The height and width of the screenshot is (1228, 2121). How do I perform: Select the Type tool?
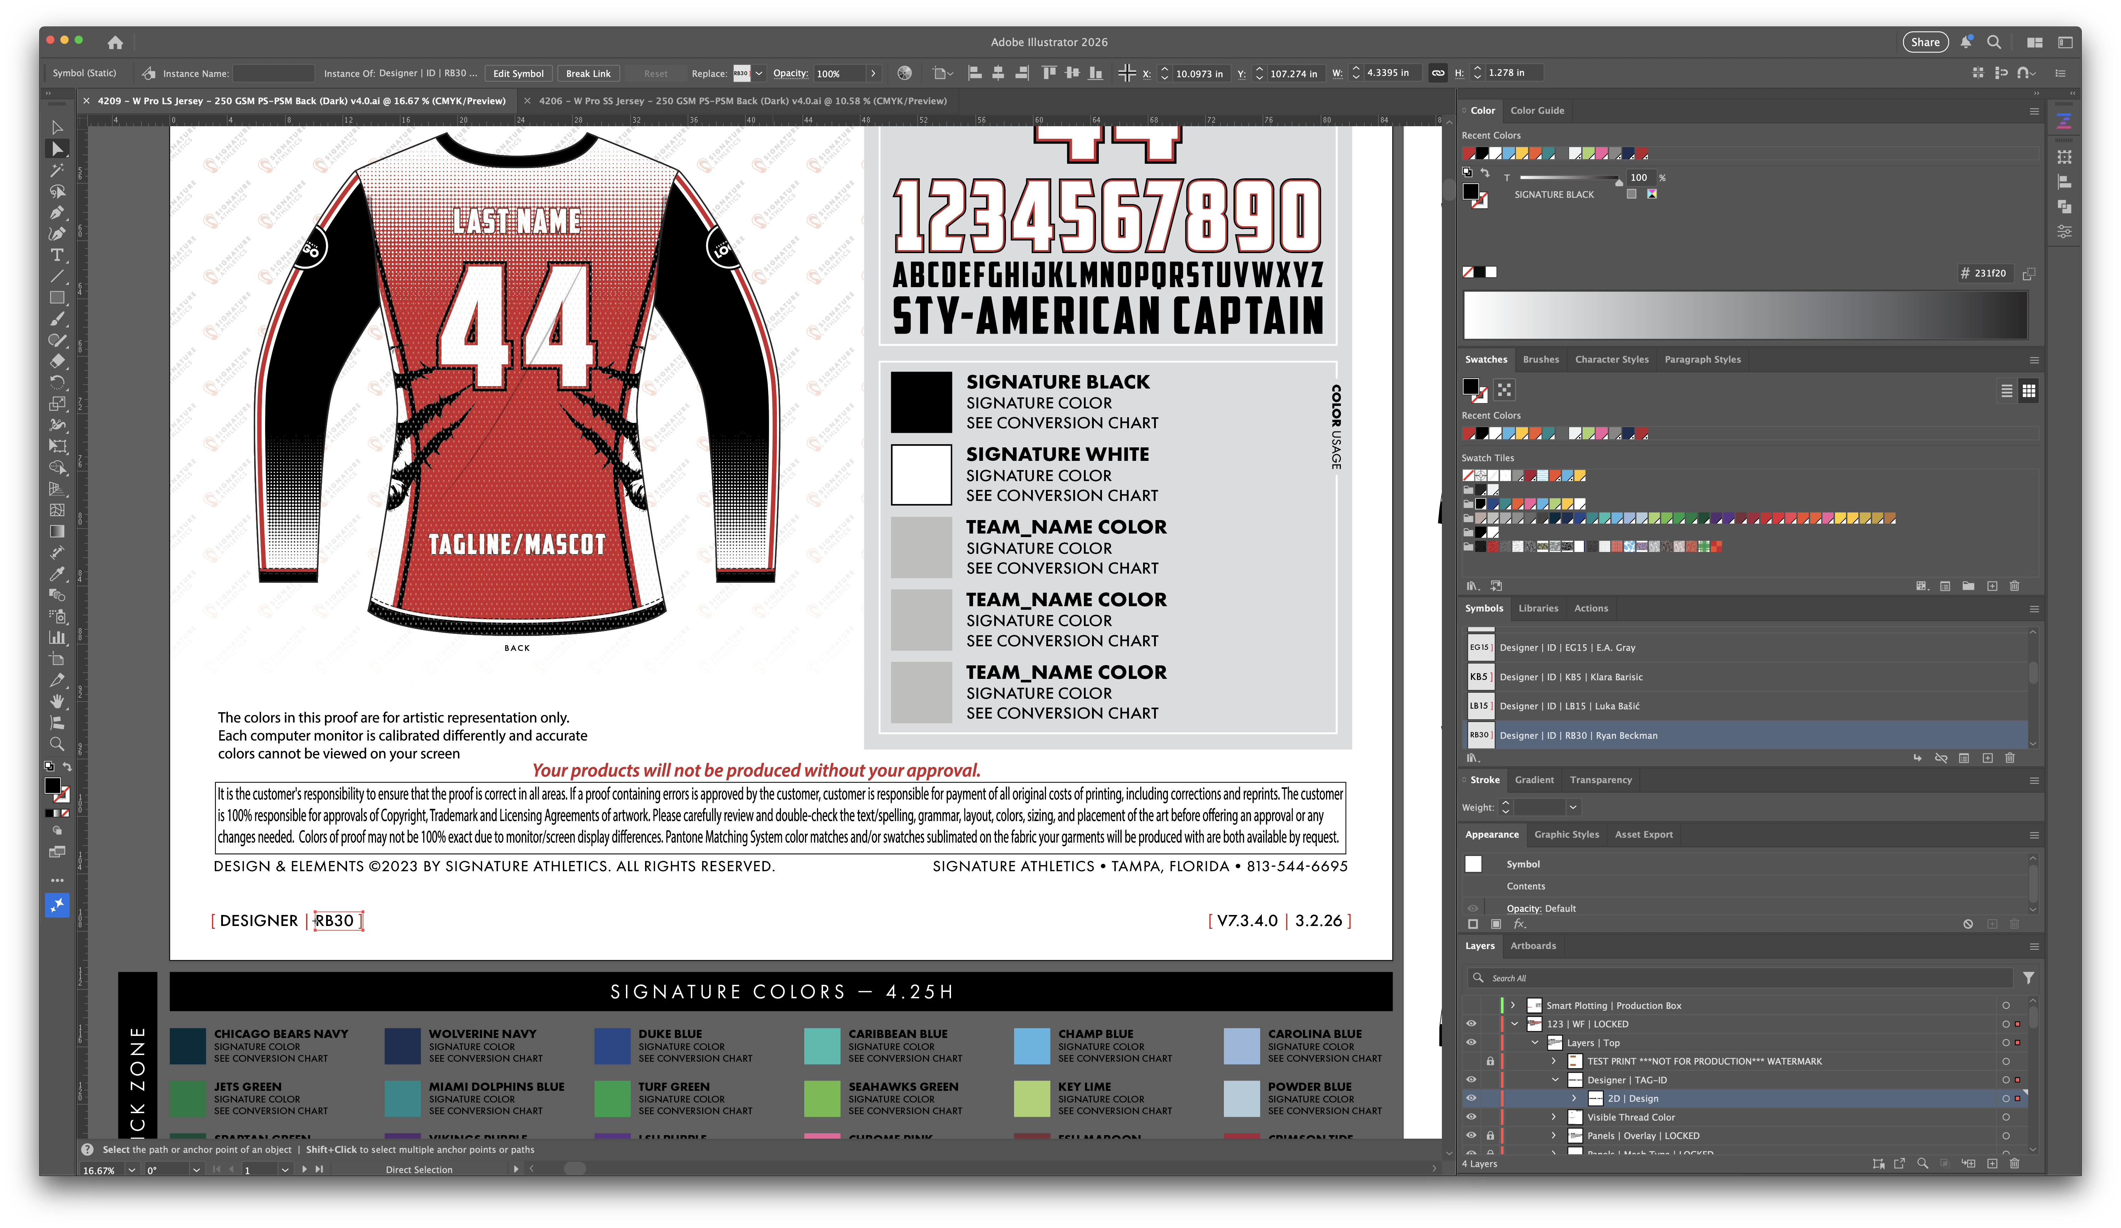tap(56, 255)
